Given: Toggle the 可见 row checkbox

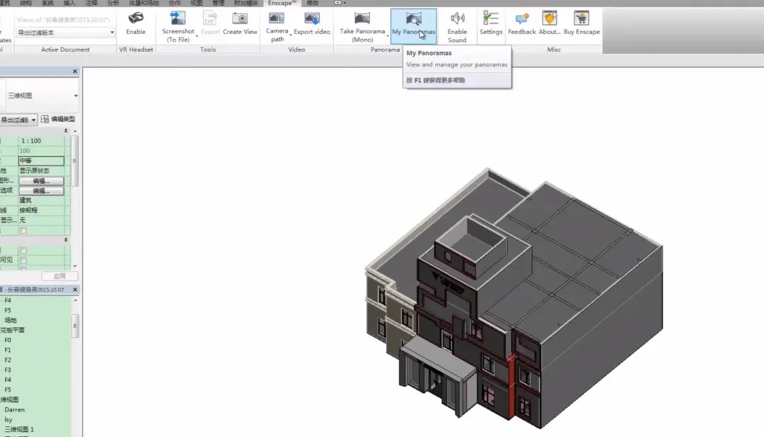Looking at the screenshot, I should (x=23, y=260).
